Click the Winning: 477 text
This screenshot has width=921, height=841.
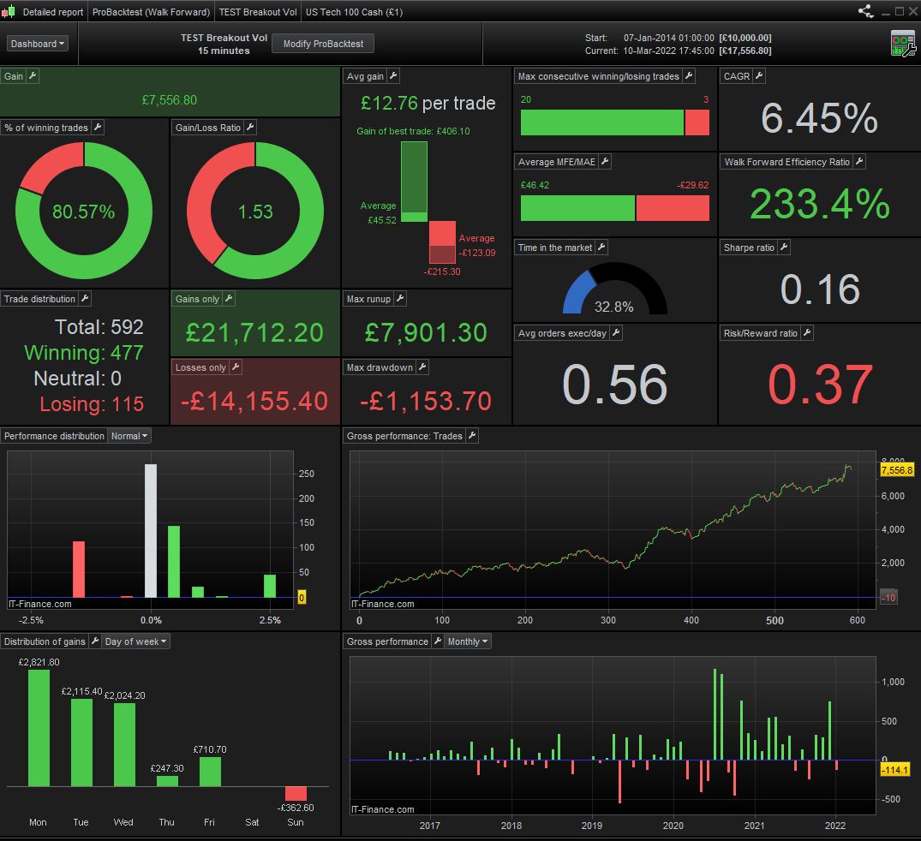tap(83, 352)
